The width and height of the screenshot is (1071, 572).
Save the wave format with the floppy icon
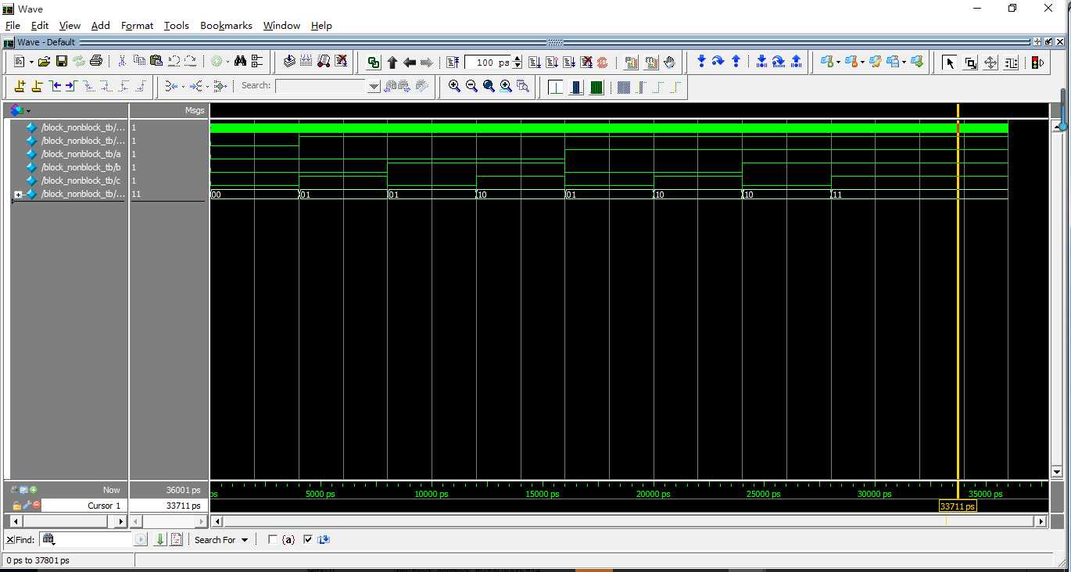[x=61, y=62]
